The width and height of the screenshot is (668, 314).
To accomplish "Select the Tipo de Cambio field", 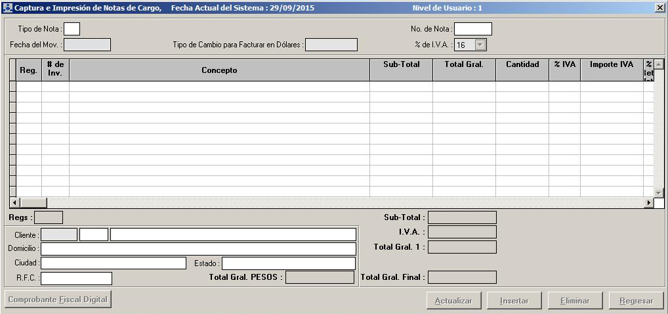I will pos(331,45).
